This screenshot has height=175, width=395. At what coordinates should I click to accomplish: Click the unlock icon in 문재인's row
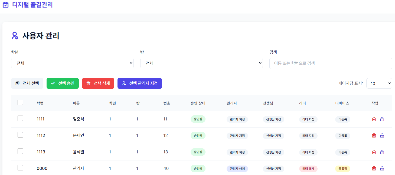tap(382, 136)
